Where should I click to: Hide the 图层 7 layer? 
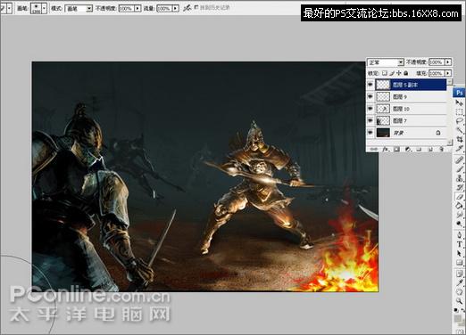[x=370, y=120]
